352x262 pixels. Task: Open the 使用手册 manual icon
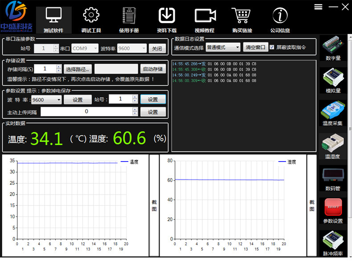point(129,15)
